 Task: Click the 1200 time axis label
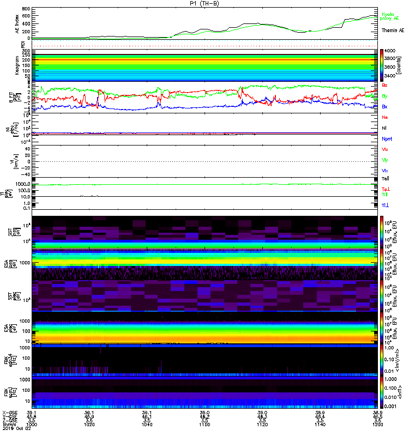pos(377,425)
